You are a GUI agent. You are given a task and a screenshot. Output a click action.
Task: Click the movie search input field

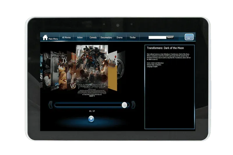click(x=157, y=38)
